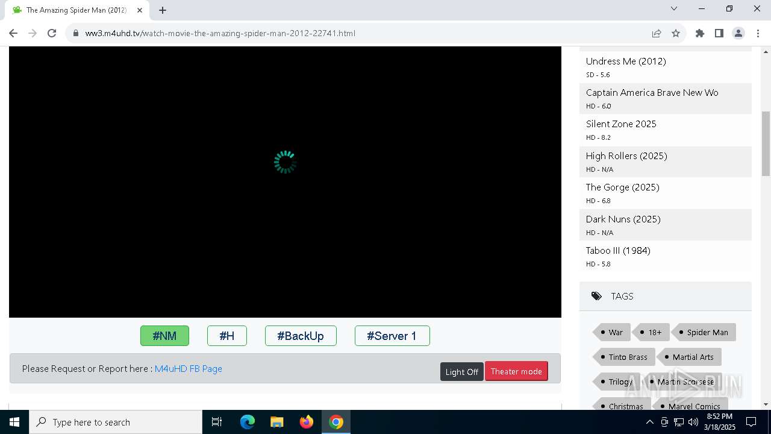Open the notification center icon
The width and height of the screenshot is (771, 434).
click(x=751, y=422)
